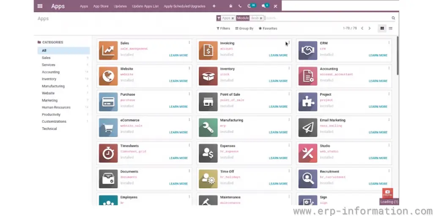Open the CRM card options menu
Viewport: 433px width, 216px height.
click(x=389, y=43)
